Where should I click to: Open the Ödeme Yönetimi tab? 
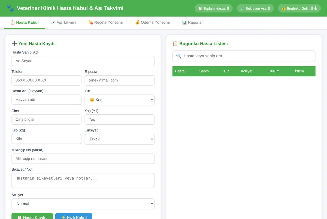(152, 23)
